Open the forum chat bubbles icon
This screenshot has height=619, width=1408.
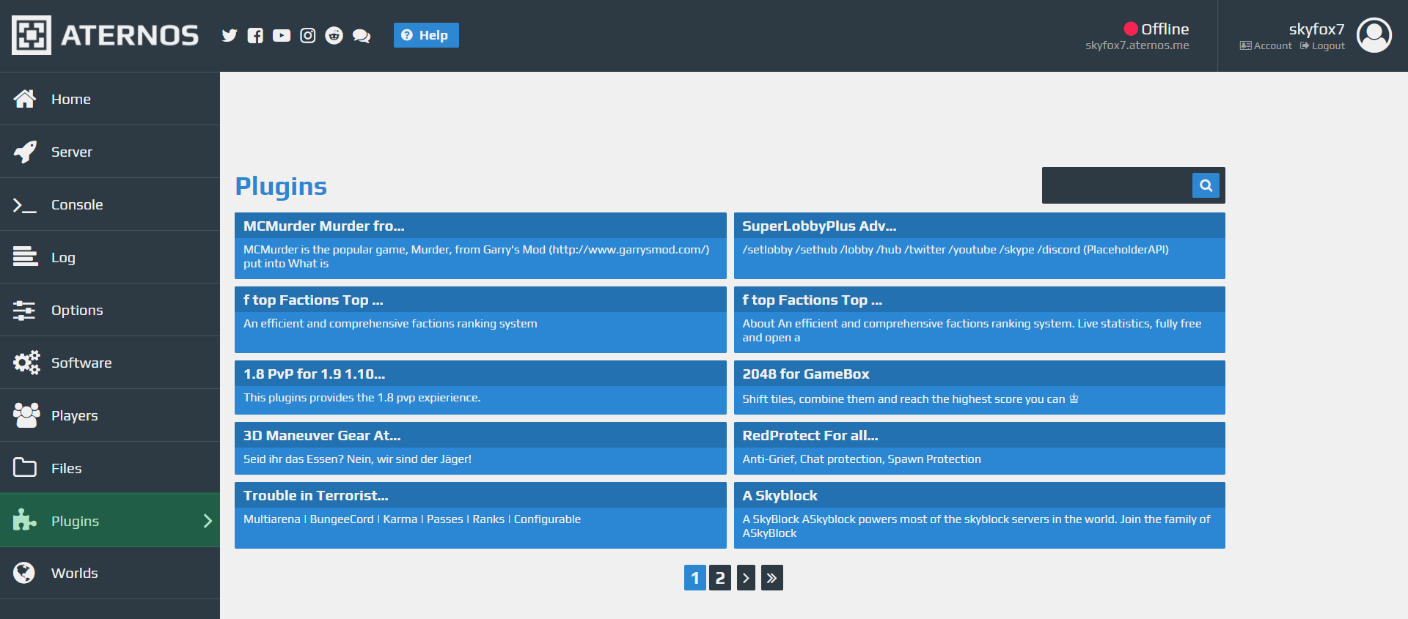[362, 36]
